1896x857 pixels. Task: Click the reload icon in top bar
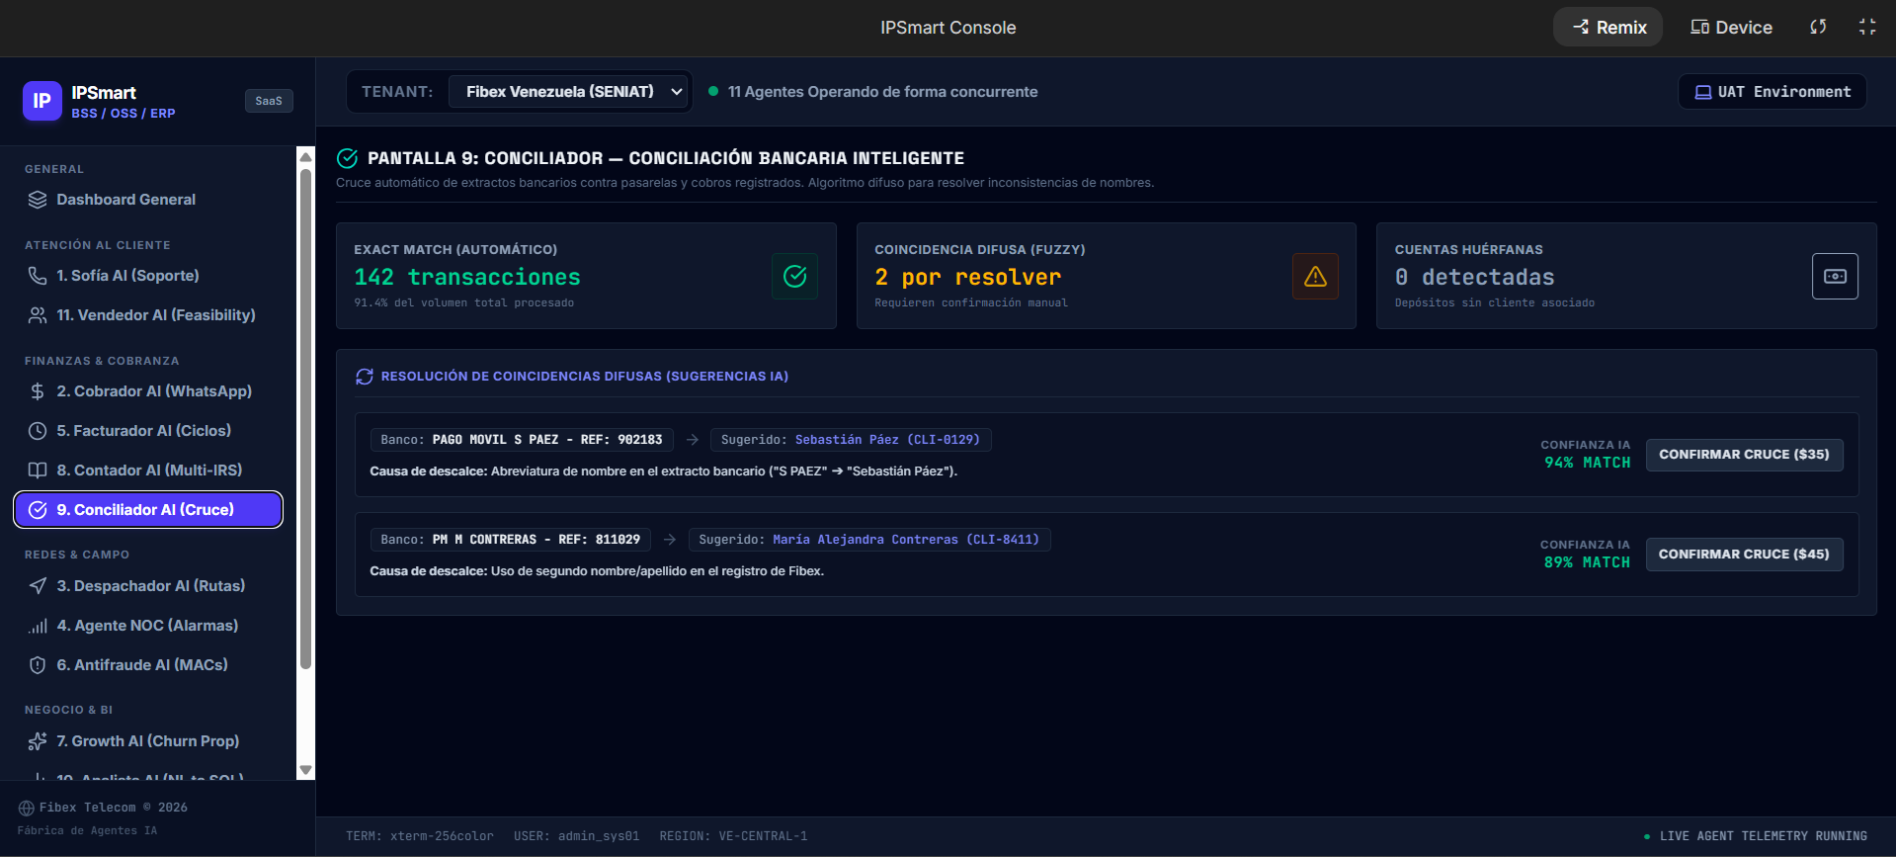1818,27
